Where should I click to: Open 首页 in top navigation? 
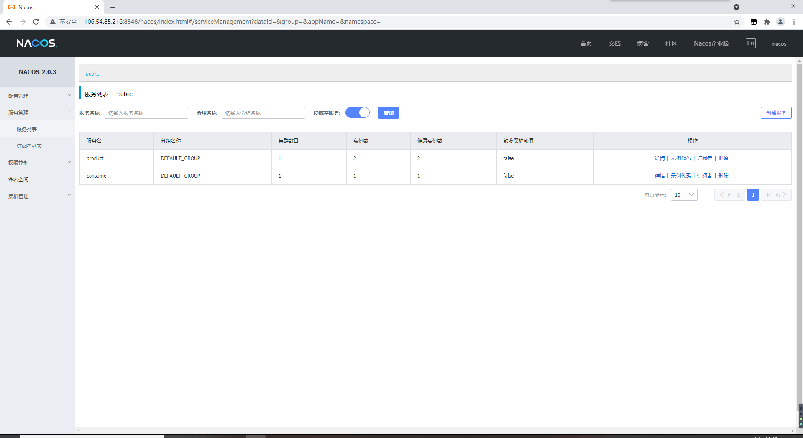[x=586, y=43]
